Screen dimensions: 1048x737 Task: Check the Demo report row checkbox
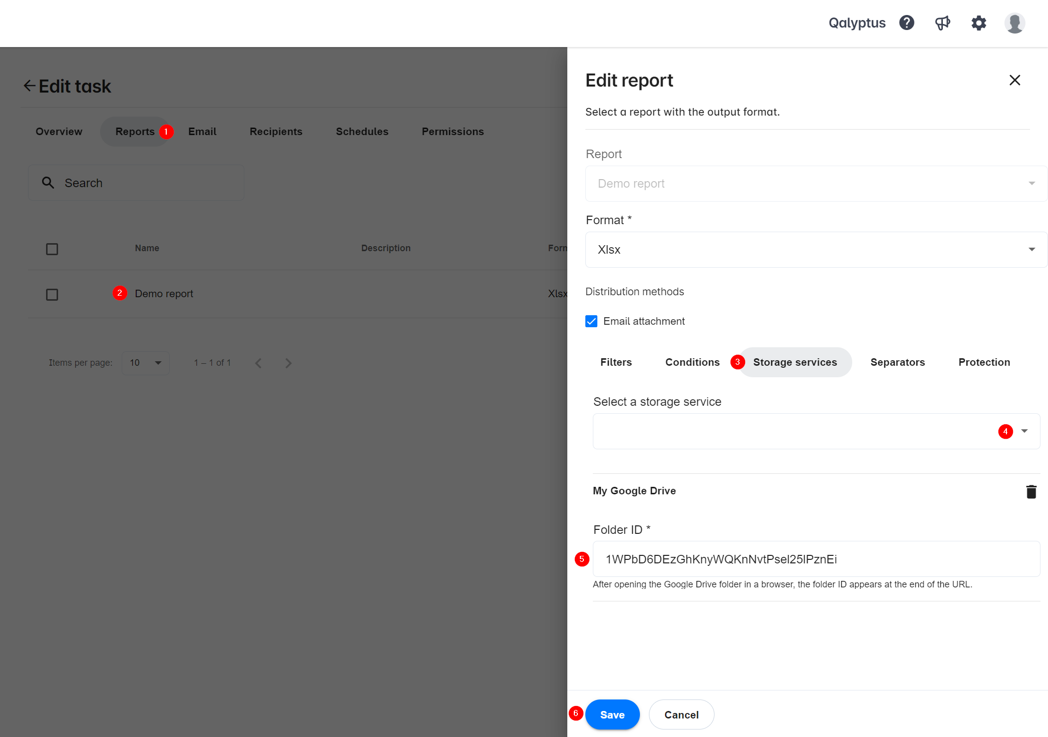point(52,294)
